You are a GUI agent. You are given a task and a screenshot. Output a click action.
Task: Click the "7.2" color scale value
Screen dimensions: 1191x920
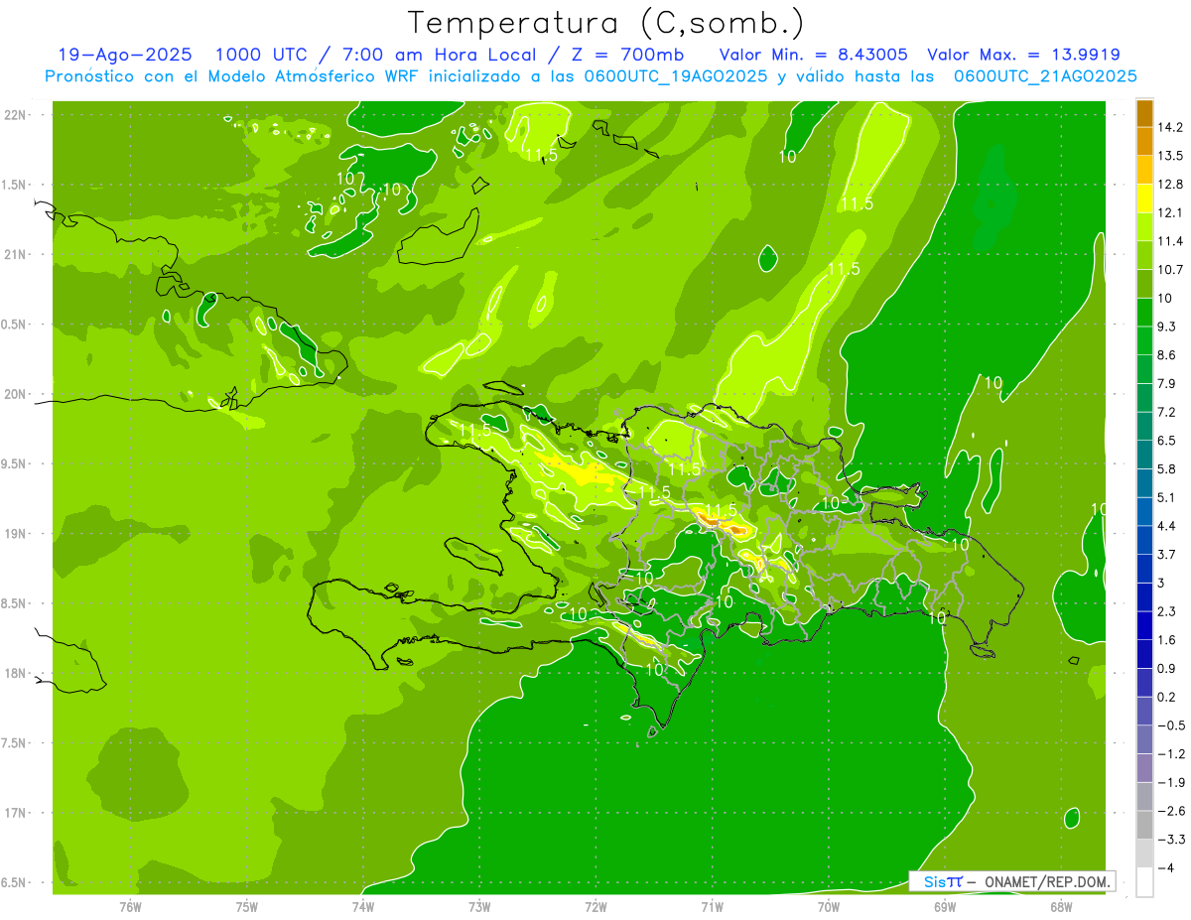pyautogui.click(x=1166, y=412)
